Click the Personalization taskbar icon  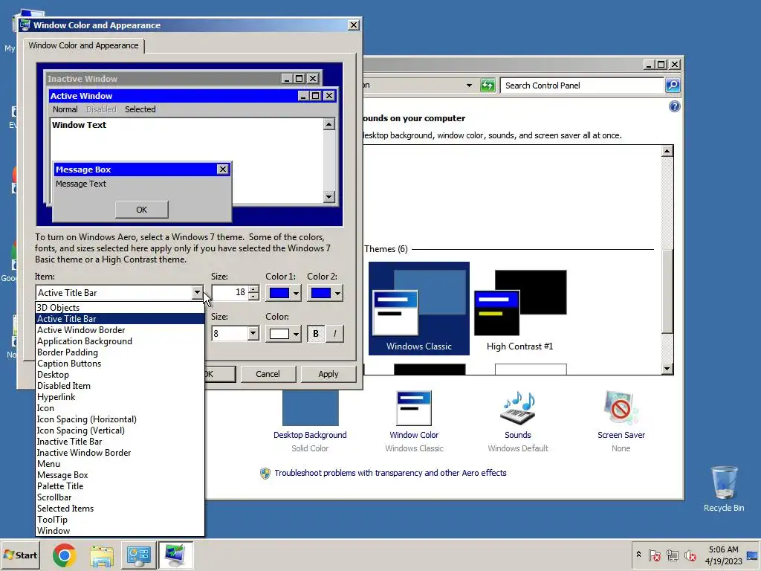coord(175,555)
